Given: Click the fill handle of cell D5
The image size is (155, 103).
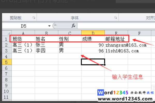Looking at the screenshot, I should [x=105, y=65].
